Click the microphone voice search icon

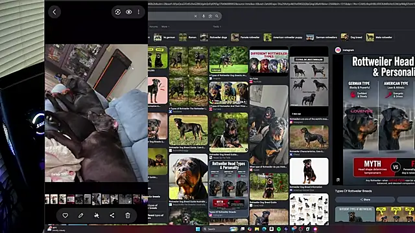coord(204,16)
